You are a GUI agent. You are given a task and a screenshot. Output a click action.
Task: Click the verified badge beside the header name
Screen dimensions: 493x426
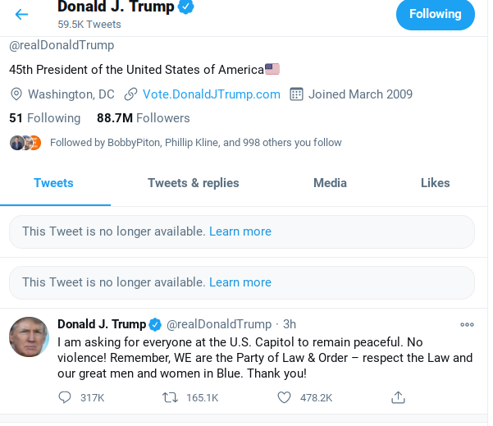coord(187,7)
